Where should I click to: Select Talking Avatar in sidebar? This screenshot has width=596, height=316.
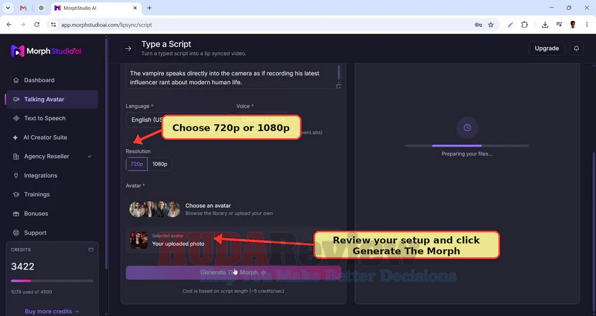pyautogui.click(x=52, y=99)
